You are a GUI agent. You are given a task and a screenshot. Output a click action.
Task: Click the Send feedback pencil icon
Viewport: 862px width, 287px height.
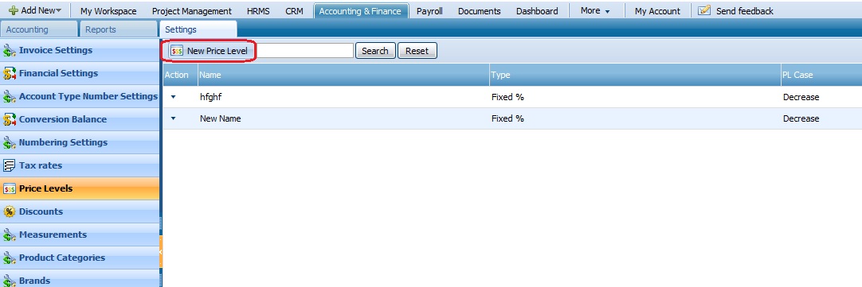704,10
